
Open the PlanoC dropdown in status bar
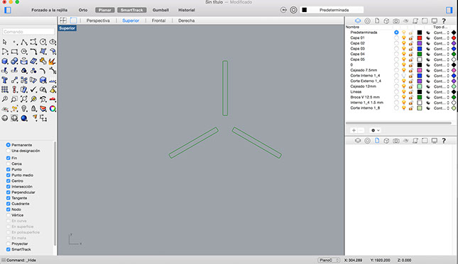point(329,260)
